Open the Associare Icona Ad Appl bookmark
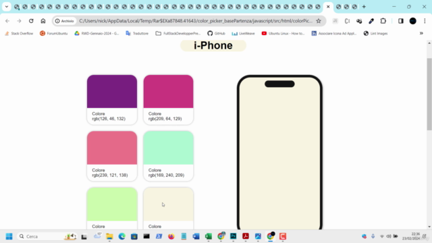 pos(334,33)
